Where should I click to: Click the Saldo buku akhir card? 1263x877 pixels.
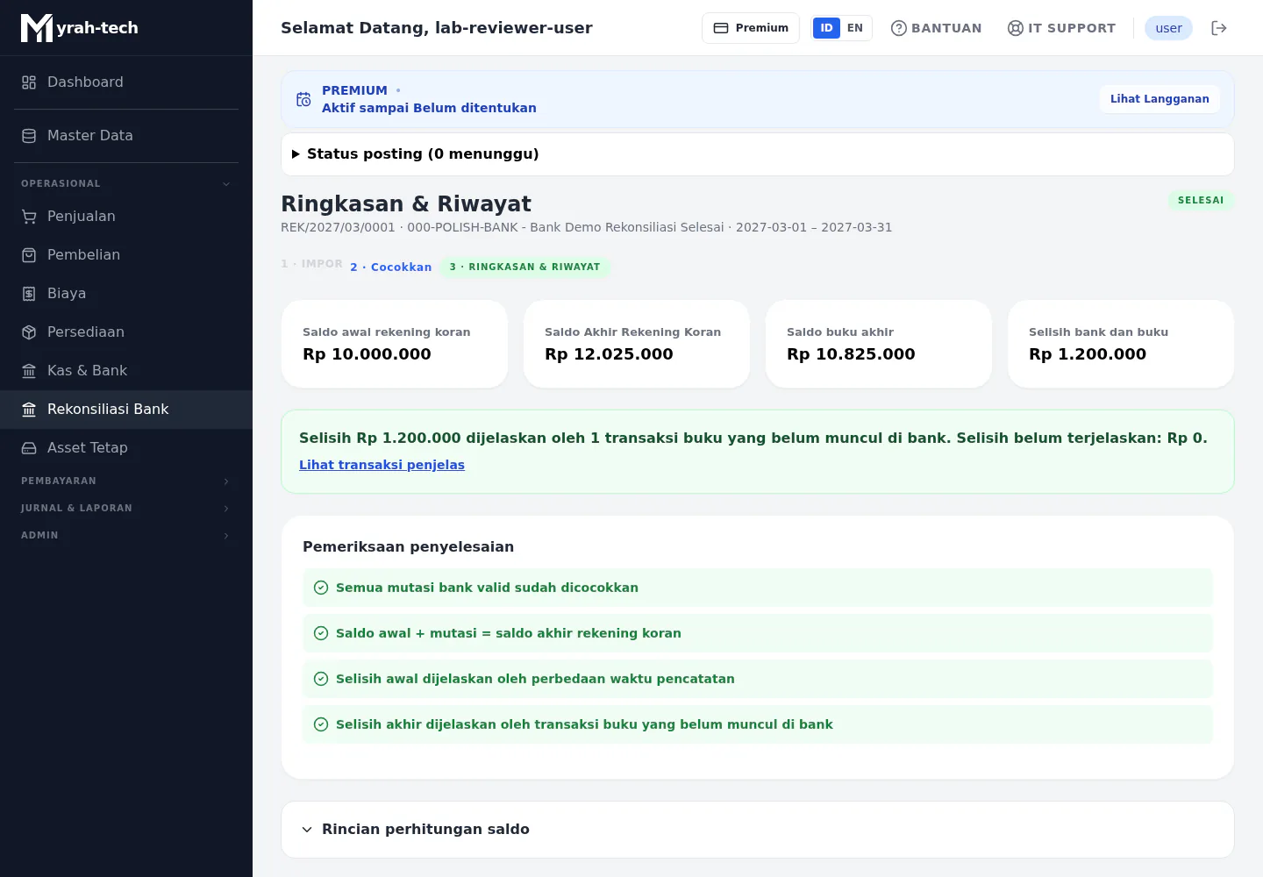coord(879,344)
